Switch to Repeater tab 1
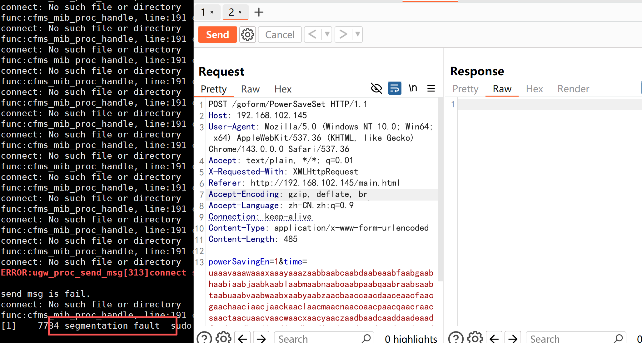 [203, 12]
